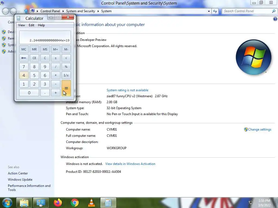Click the up-level arrow icon in navigation

pyautogui.click(x=26, y=11)
